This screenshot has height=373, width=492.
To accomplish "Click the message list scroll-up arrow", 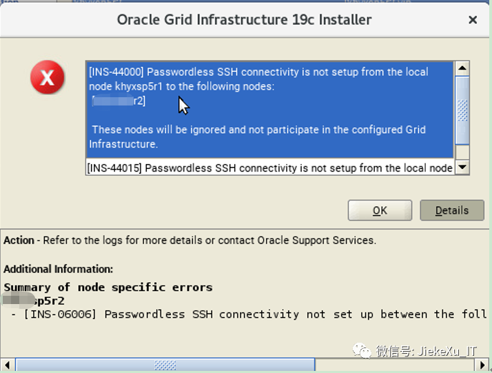I will click(x=462, y=68).
